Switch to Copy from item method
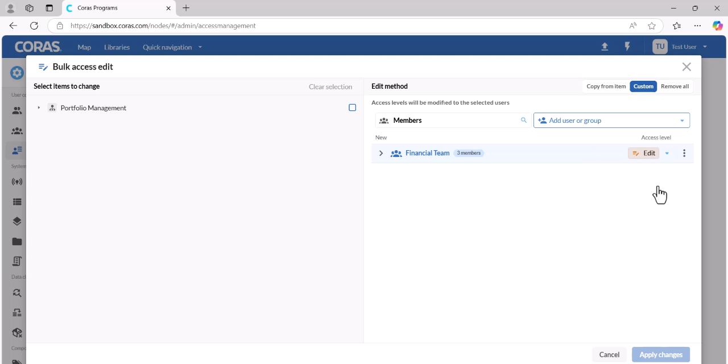This screenshot has height=364, width=728. point(606,86)
